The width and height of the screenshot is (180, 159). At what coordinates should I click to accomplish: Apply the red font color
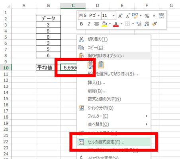(116, 24)
